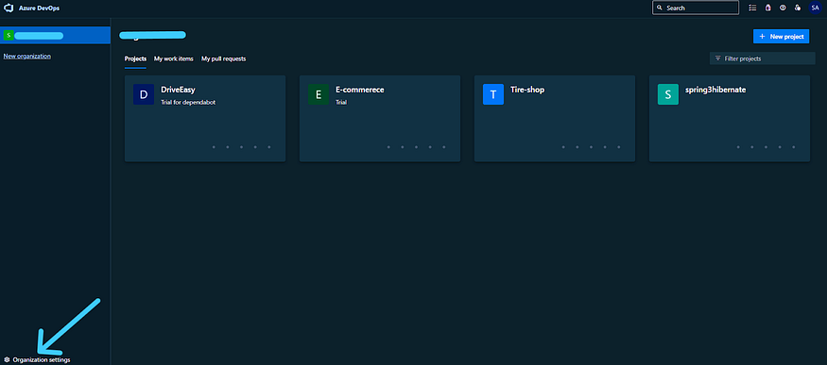Image resolution: width=827 pixels, height=365 pixels.
Task: Click the "Trial" description under E-commerece
Action: coord(341,103)
